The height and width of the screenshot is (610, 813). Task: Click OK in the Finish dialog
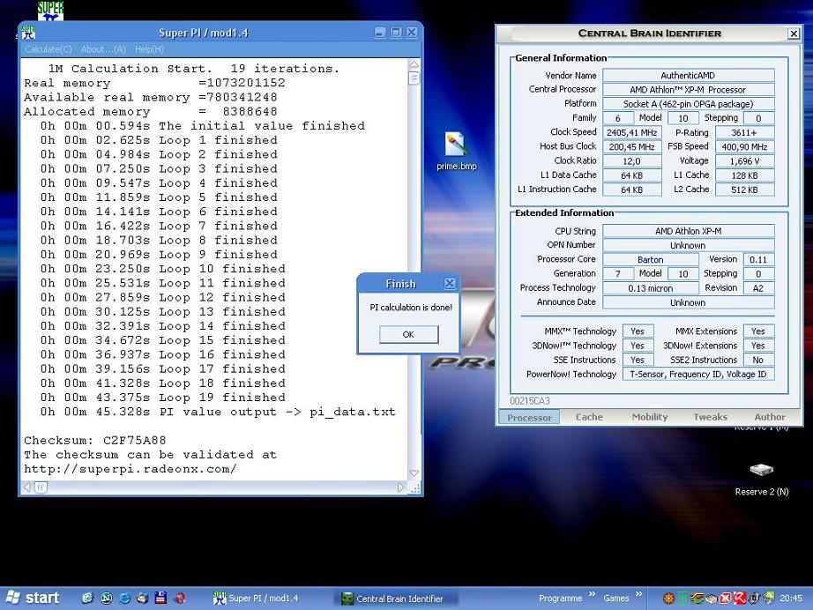tap(408, 334)
